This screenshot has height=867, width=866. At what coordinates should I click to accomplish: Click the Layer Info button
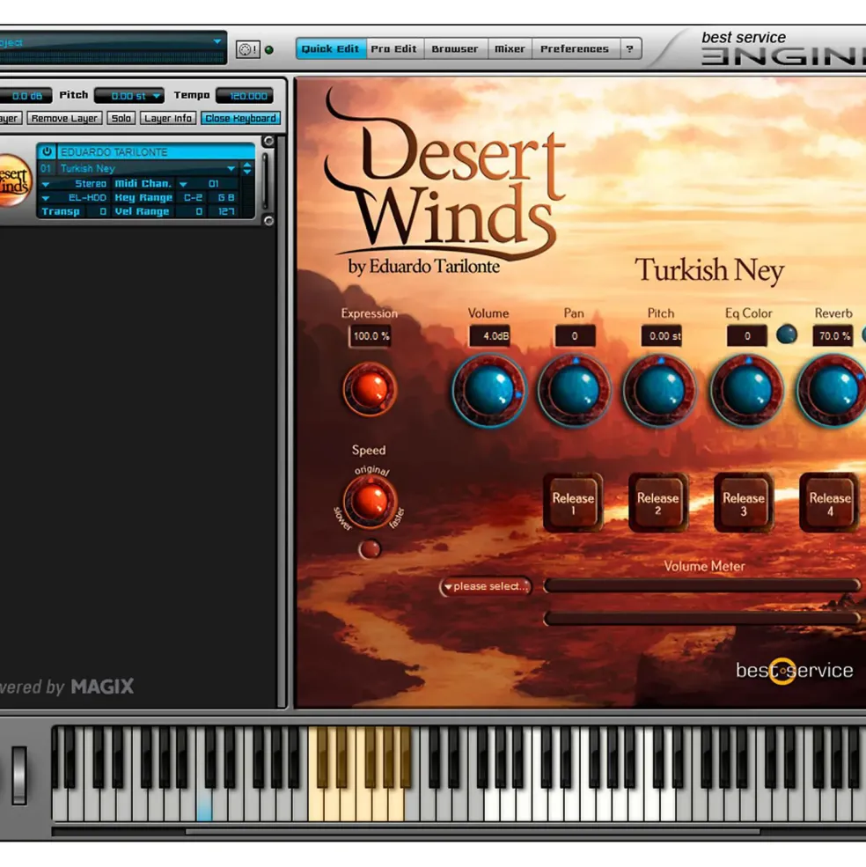tap(168, 118)
